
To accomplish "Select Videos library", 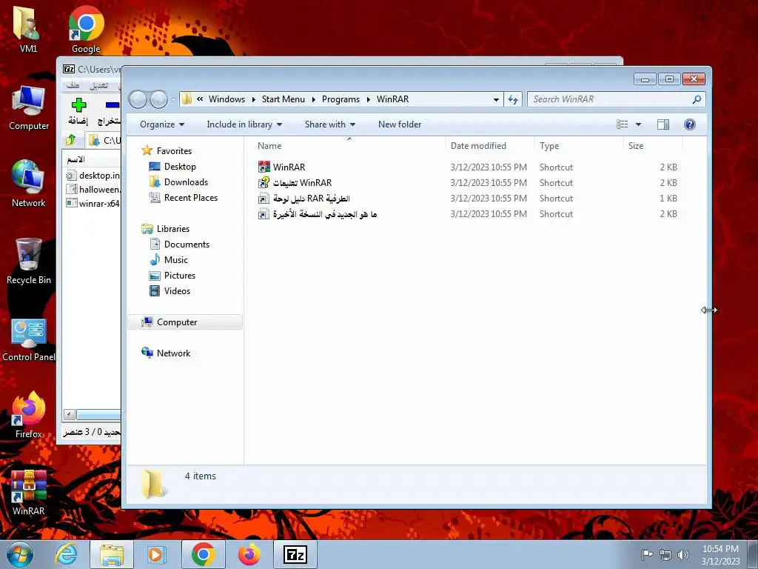I will point(170,290).
